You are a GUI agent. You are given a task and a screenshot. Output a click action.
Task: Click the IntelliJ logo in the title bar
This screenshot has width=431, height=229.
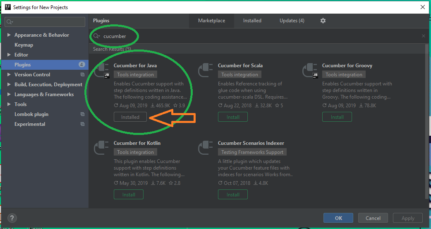click(x=8, y=7)
